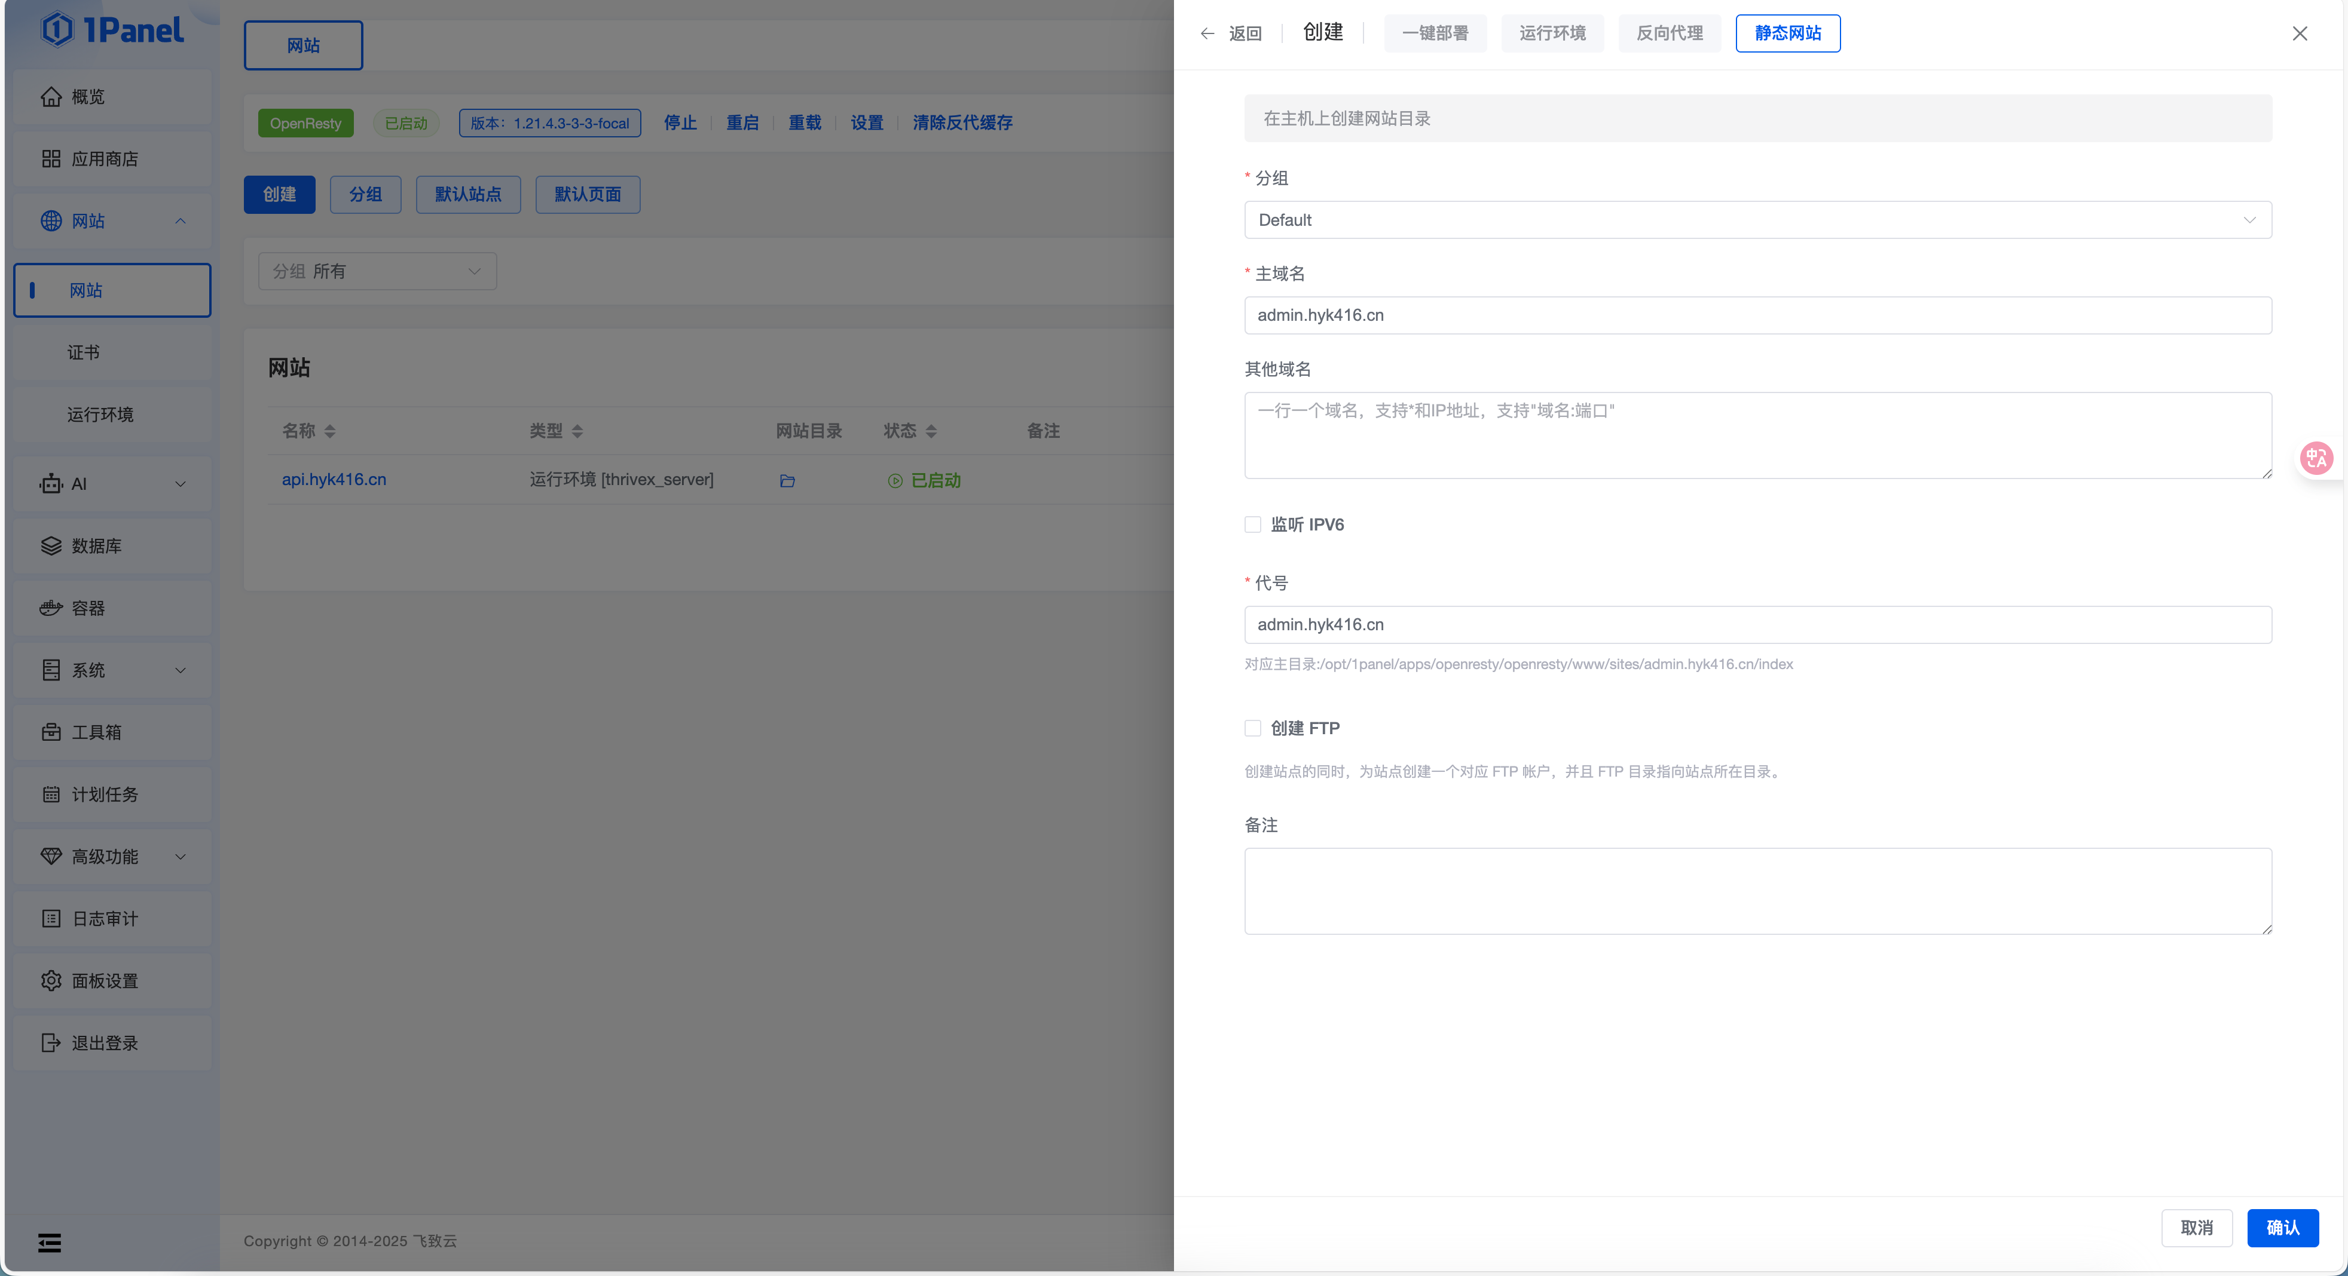
Task: Close the create drawer with X
Action: pyautogui.click(x=2300, y=33)
